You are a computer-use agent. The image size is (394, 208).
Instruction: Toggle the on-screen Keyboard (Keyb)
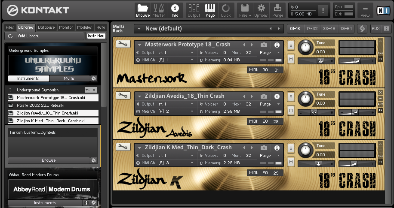coord(210,11)
